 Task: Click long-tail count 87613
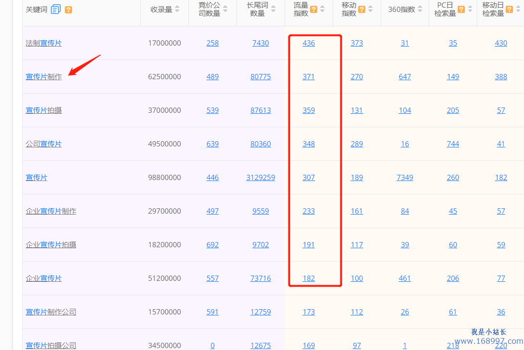(x=261, y=110)
